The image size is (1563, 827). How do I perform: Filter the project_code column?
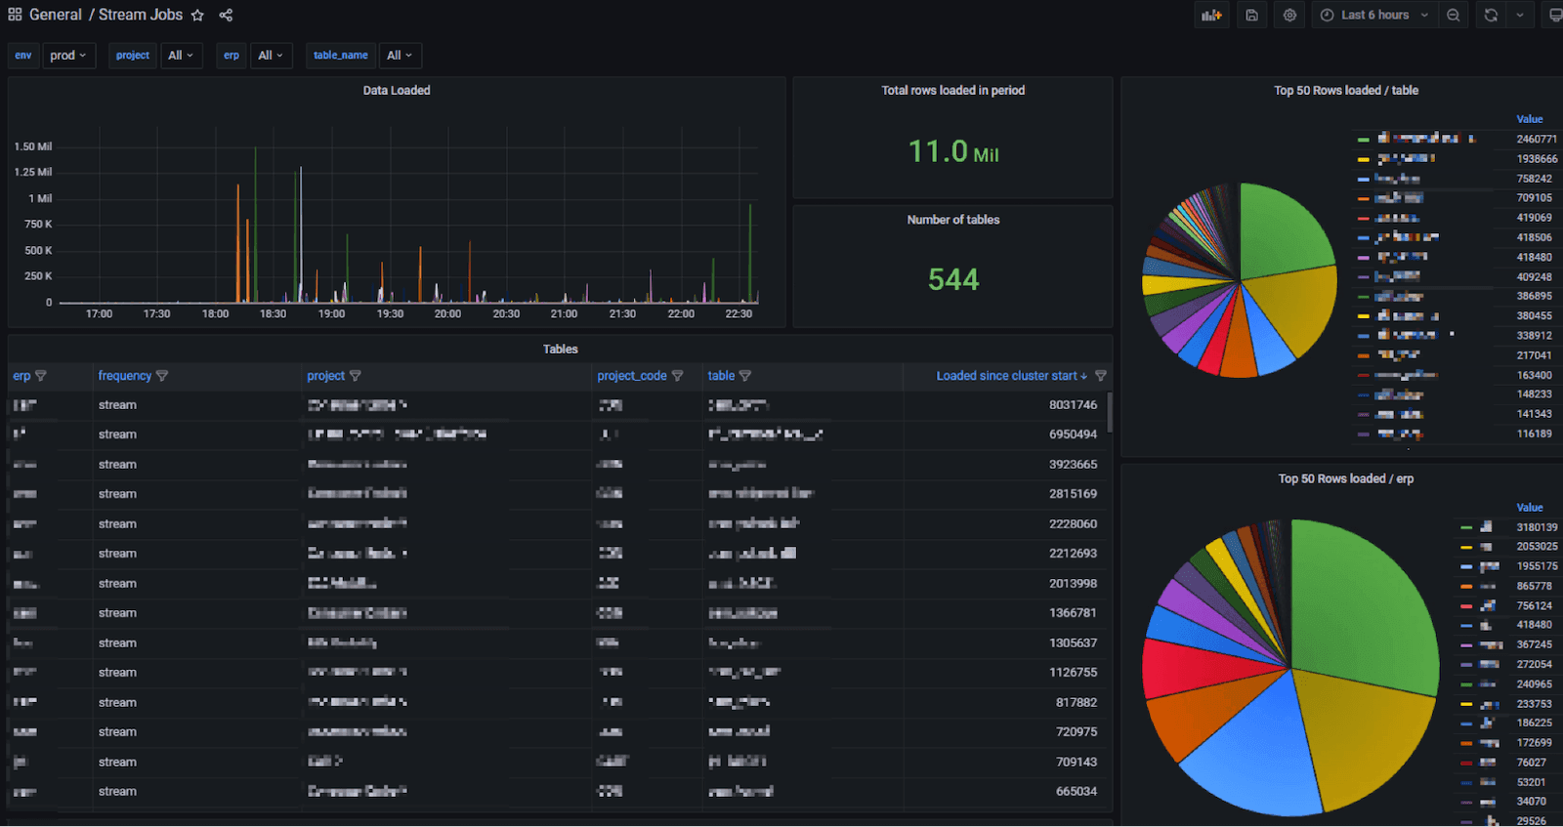[678, 376]
